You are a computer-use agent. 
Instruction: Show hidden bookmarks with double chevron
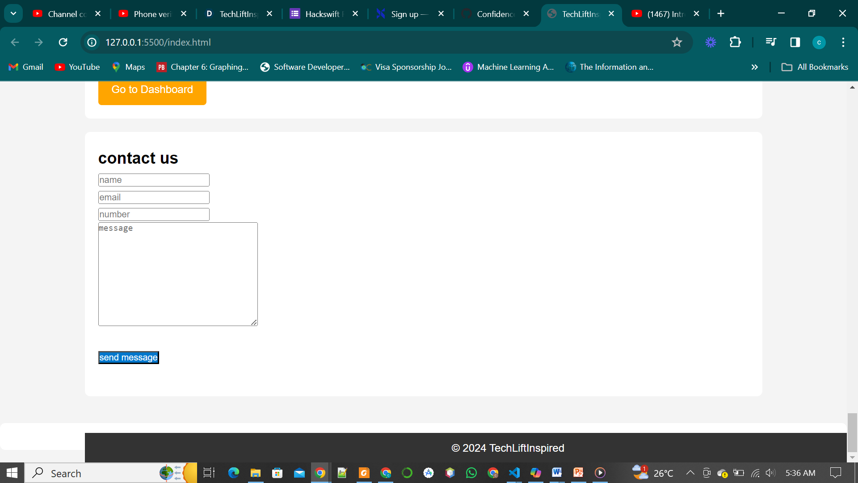(754, 67)
